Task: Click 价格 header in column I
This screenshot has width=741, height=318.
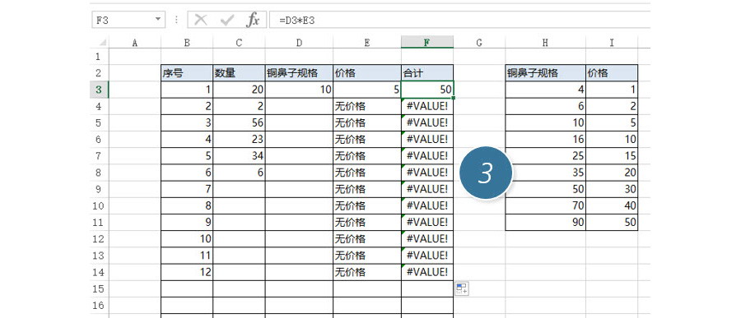Action: [612, 73]
